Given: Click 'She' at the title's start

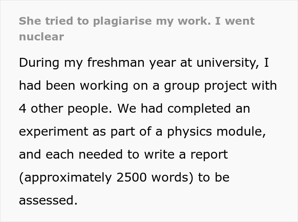Looking at the screenshot, I should point(28,21).
